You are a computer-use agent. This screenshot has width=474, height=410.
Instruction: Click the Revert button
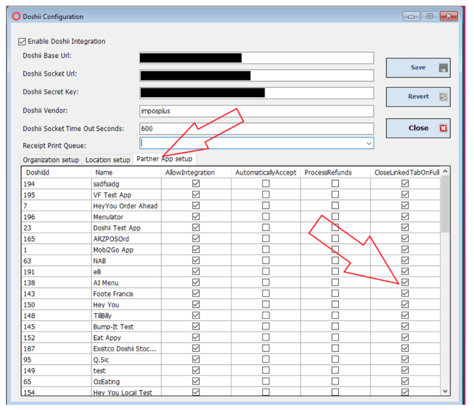point(418,97)
